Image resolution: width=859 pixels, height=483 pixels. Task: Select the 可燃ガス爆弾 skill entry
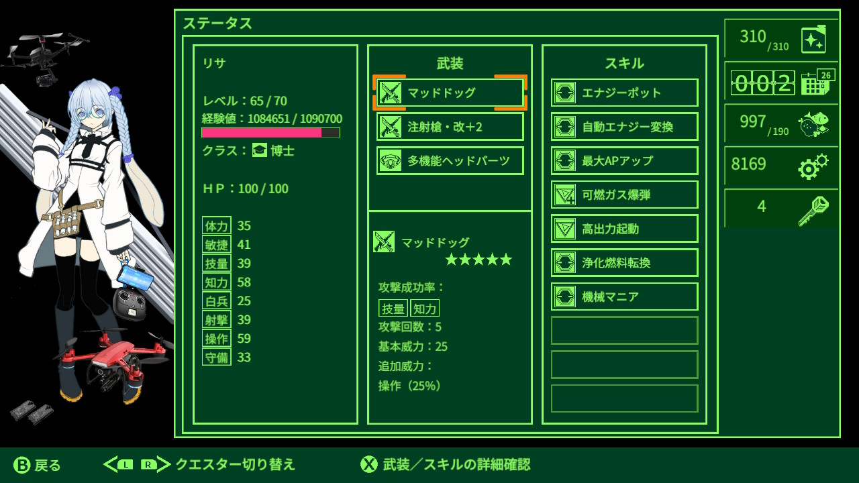click(x=625, y=195)
